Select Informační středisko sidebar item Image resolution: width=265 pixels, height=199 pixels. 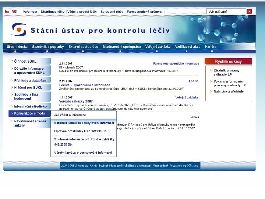click(29, 107)
